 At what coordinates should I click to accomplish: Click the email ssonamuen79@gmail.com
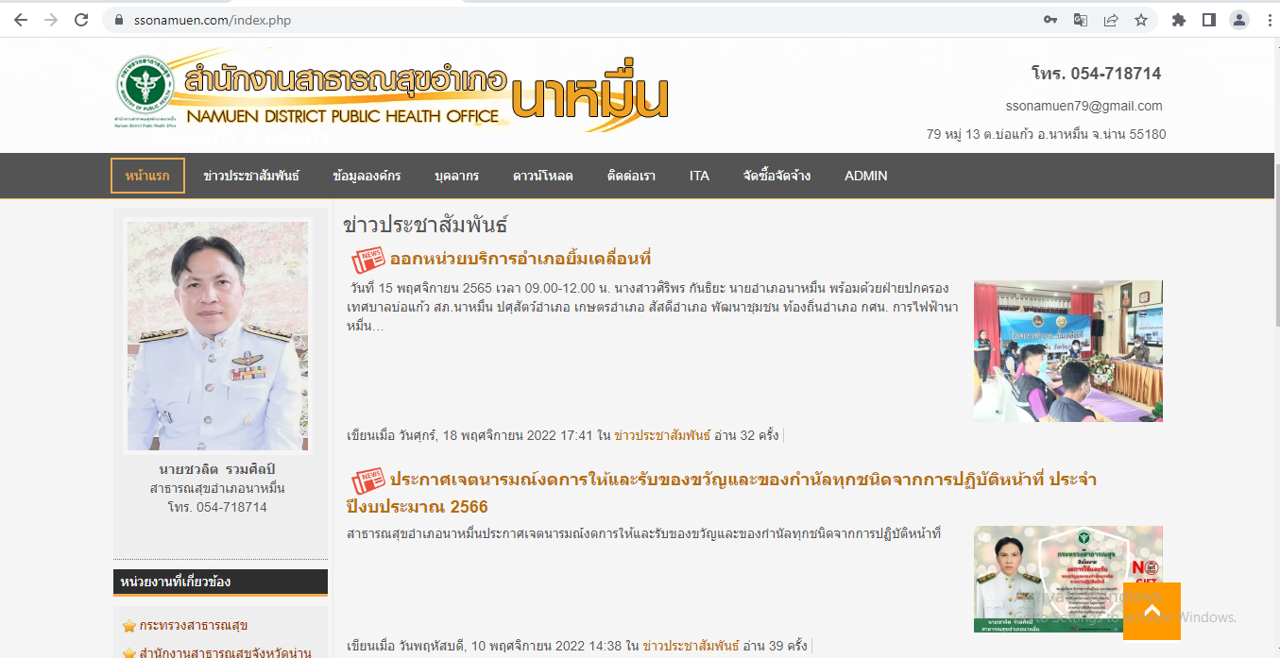click(x=1084, y=106)
